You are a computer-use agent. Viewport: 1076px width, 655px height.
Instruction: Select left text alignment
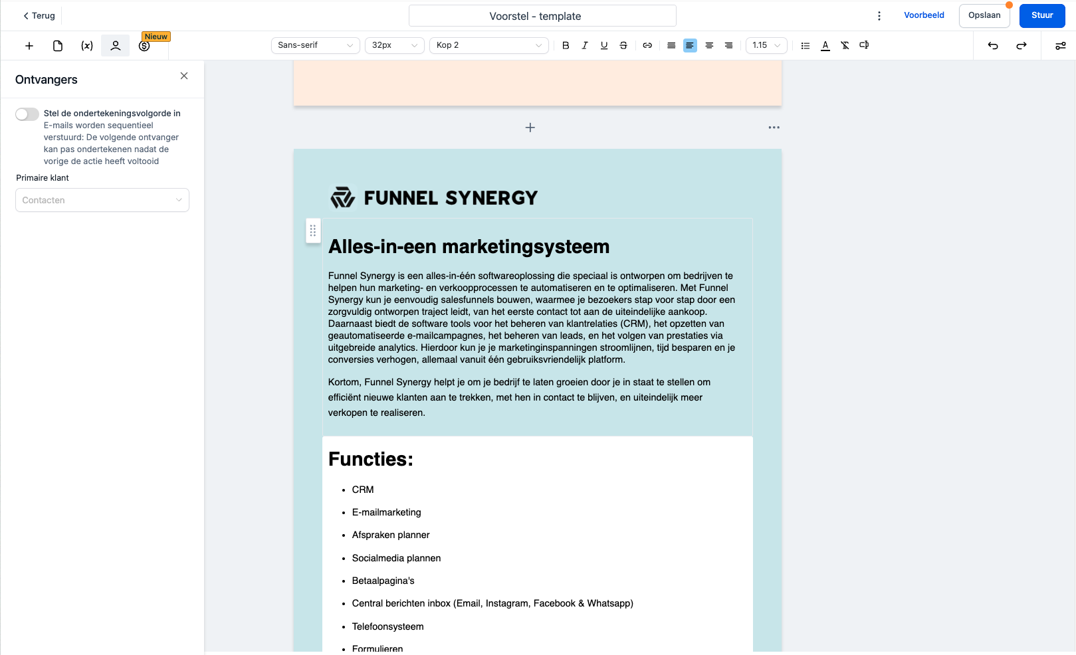coord(691,45)
